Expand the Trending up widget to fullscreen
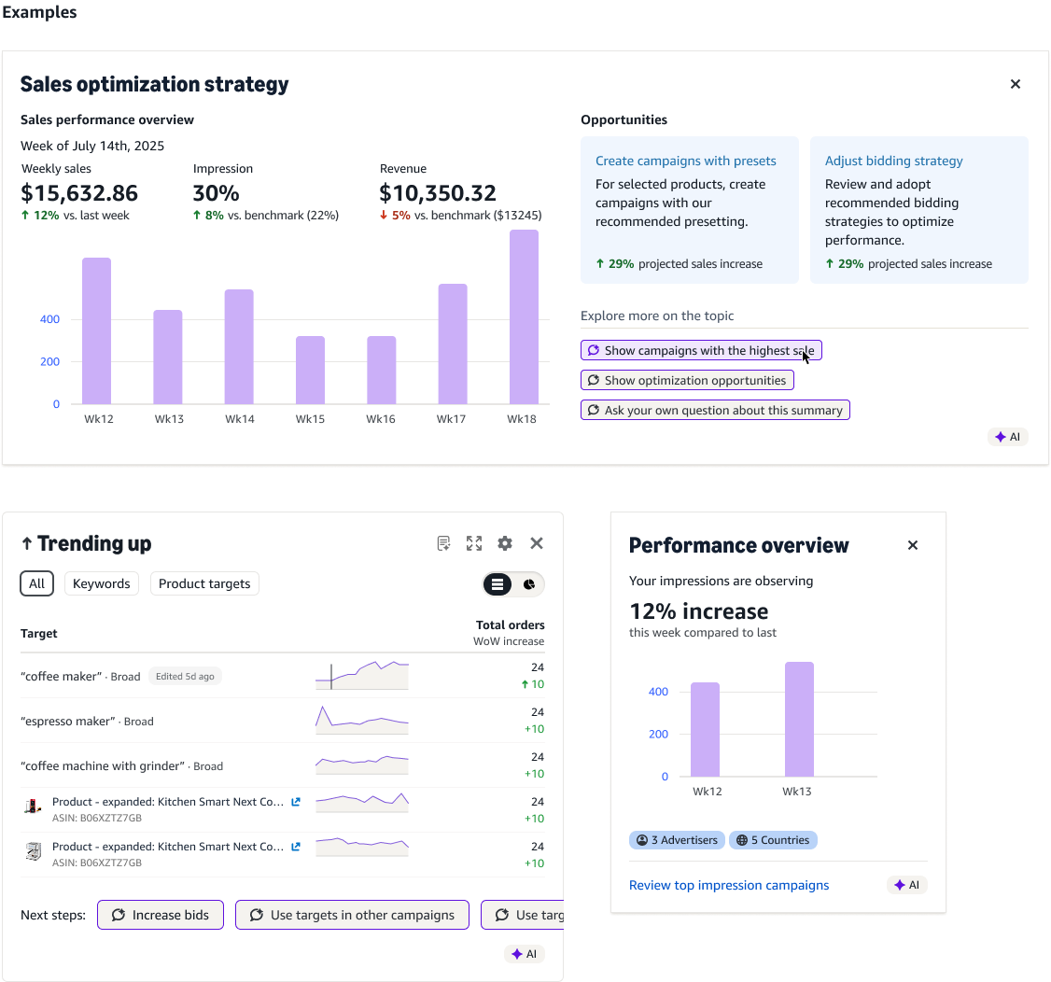This screenshot has height=982, width=1051. point(474,543)
